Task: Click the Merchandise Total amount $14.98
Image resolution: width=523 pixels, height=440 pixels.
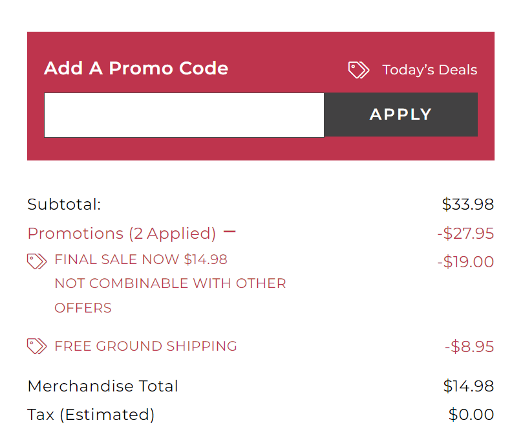Action: click(468, 386)
